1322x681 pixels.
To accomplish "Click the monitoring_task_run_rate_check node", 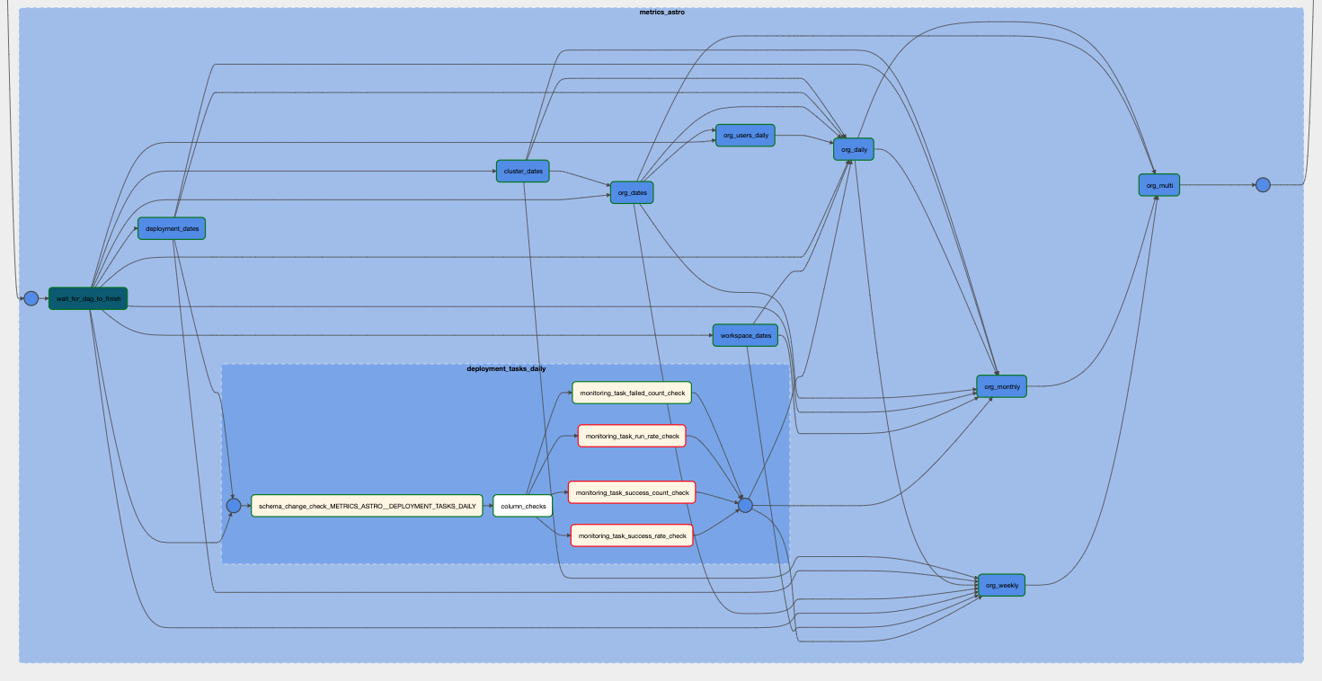I will [631, 436].
